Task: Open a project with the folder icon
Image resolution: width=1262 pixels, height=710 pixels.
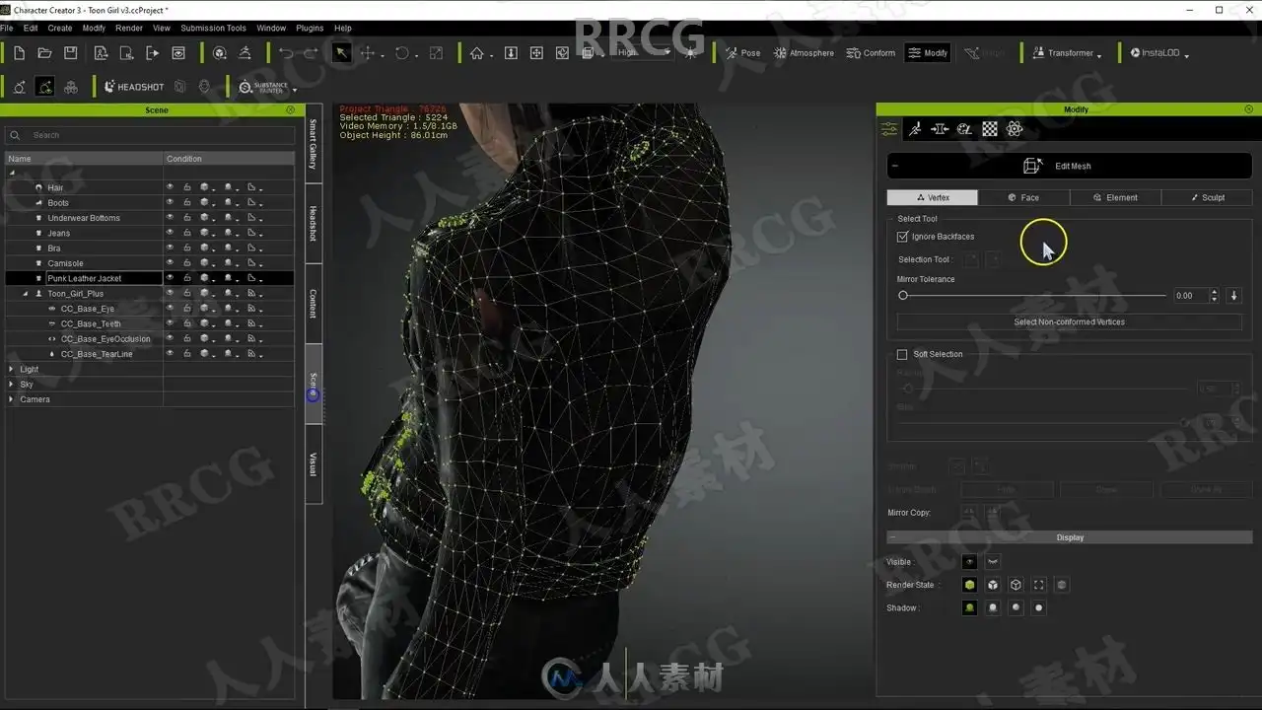Action: point(44,53)
